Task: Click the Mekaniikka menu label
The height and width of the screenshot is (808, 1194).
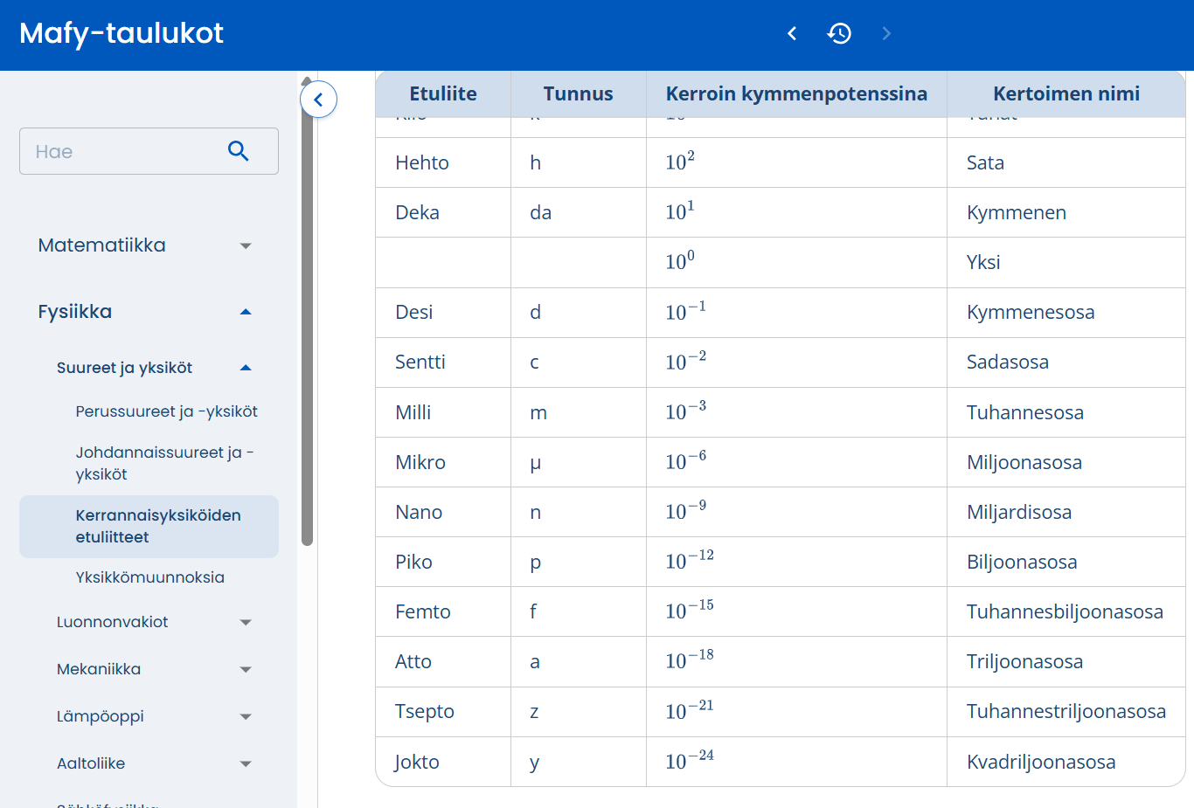Action: pos(99,669)
